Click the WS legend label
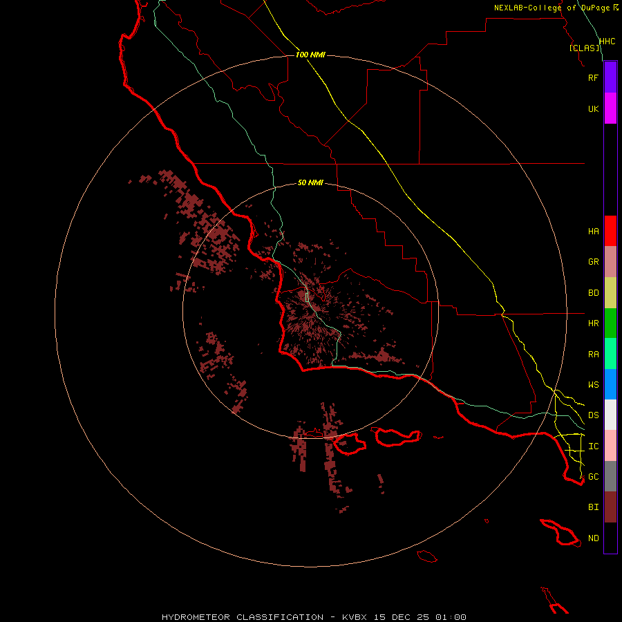This screenshot has height=622, width=622. pos(594,385)
